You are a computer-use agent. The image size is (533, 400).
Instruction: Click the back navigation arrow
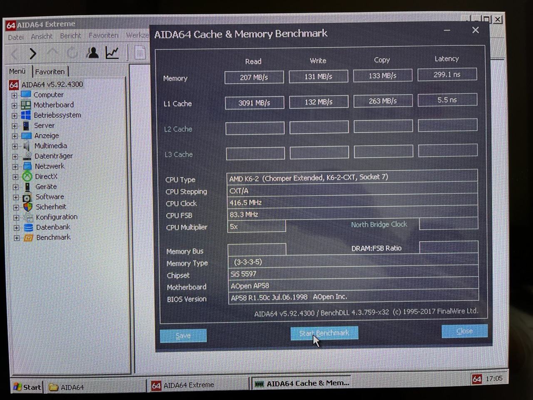tap(15, 54)
